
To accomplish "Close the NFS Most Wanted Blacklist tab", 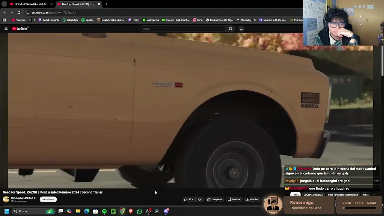I will 51,4.
